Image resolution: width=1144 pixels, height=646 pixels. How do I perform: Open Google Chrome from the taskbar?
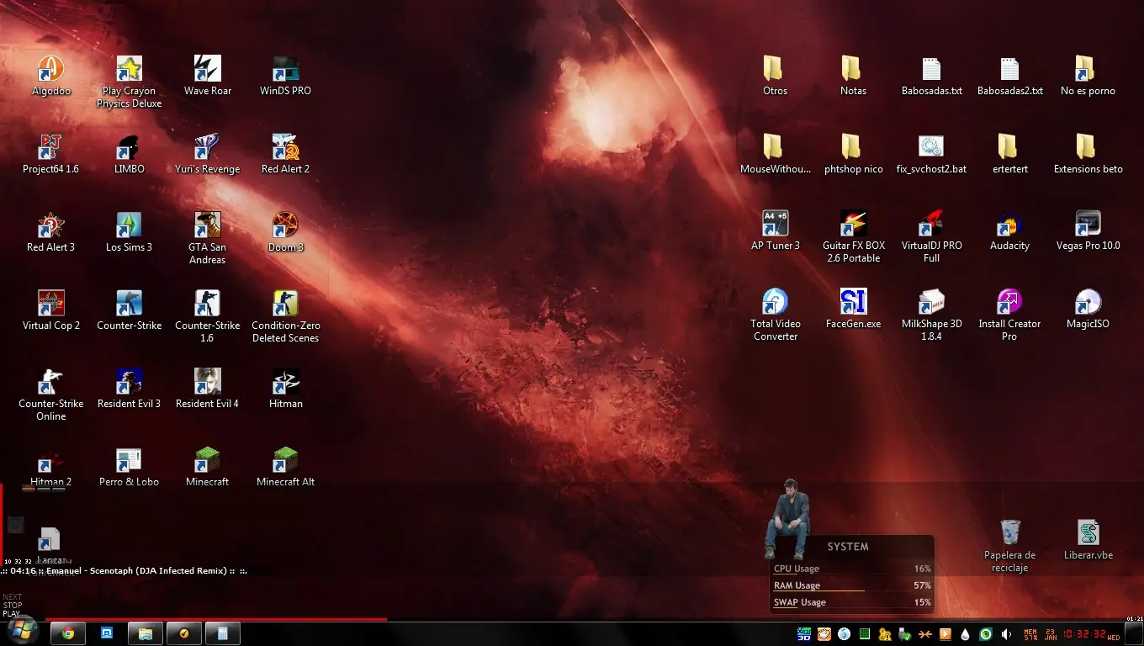point(68,633)
